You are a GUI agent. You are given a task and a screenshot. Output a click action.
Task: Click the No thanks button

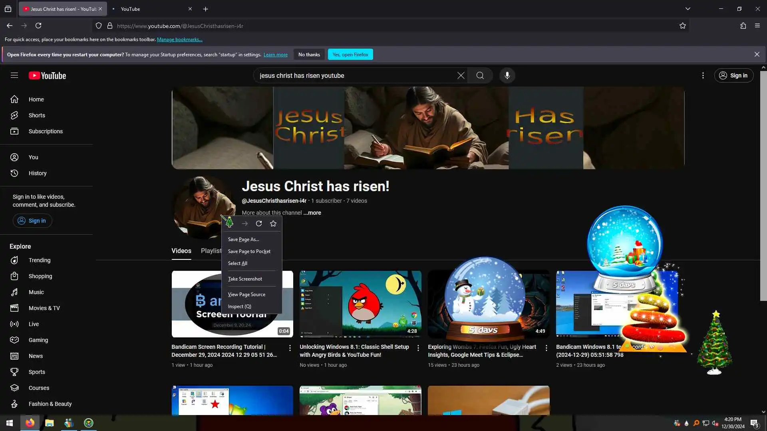coord(309,55)
